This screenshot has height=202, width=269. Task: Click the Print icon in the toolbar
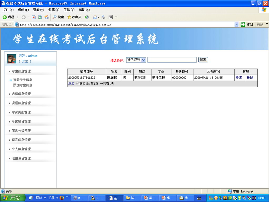(103, 17)
